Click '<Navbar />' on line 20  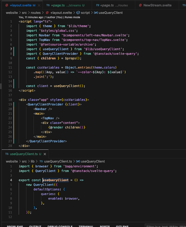[43, 109]
